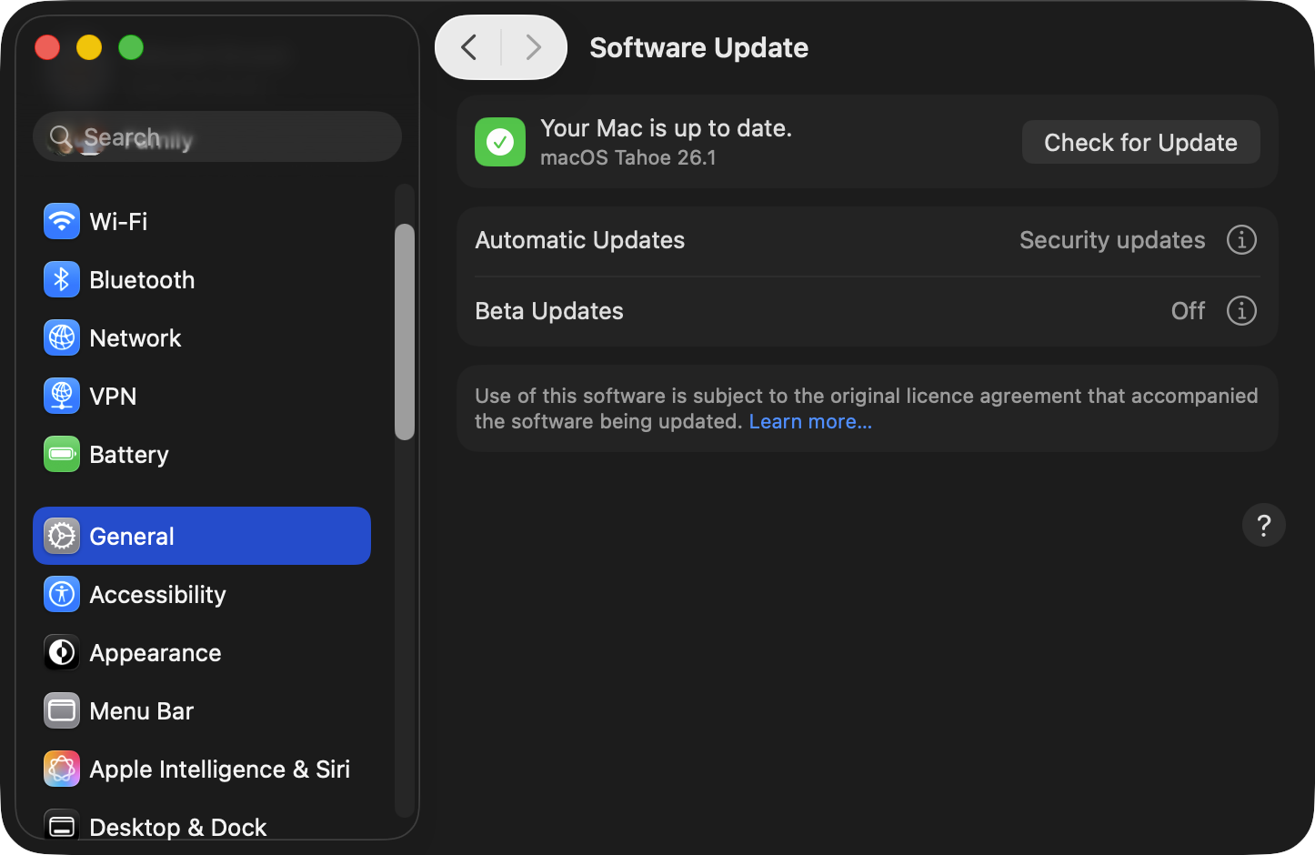The image size is (1315, 855).
Task: Open Battery settings label
Action: click(x=129, y=454)
